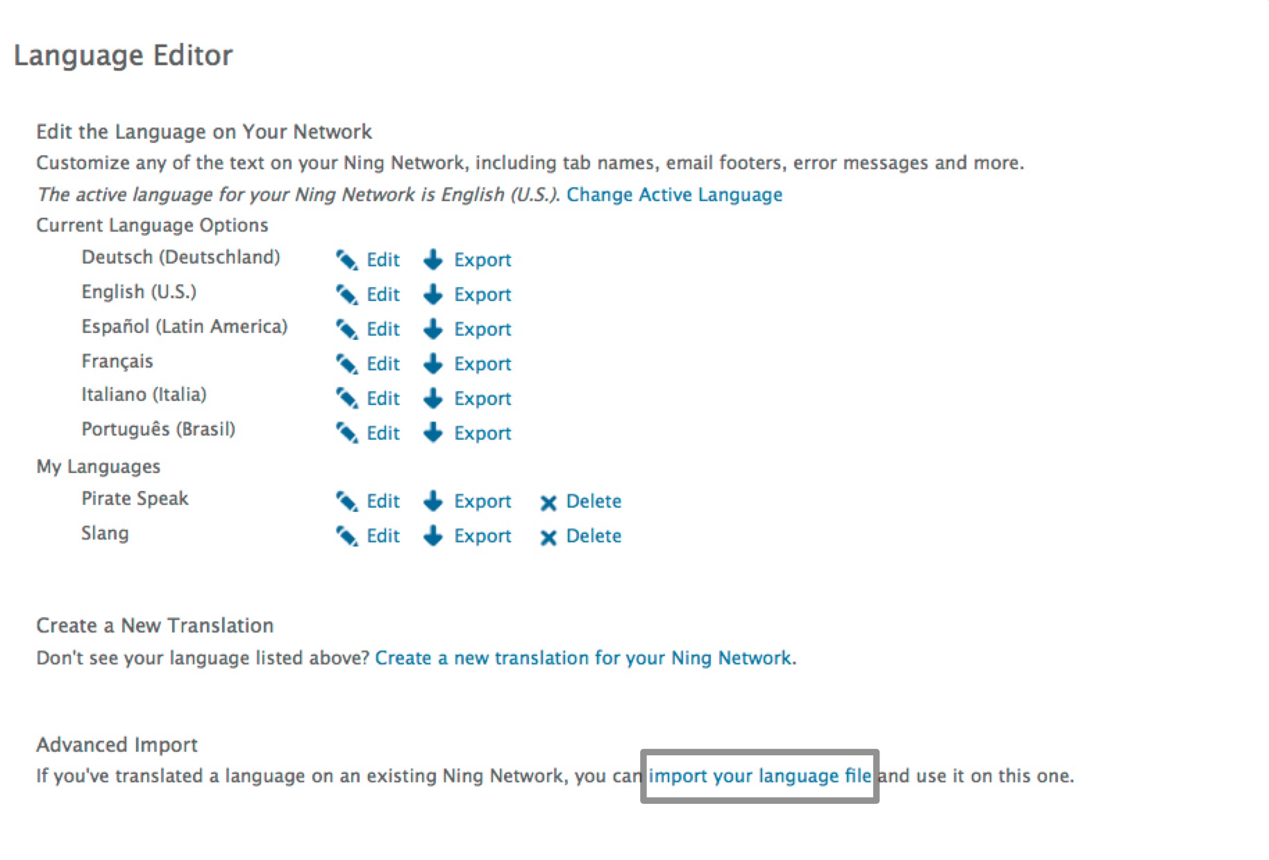Image resolution: width=1269 pixels, height=860 pixels.
Task: Click the X delete icon for Slang
Action: point(548,537)
